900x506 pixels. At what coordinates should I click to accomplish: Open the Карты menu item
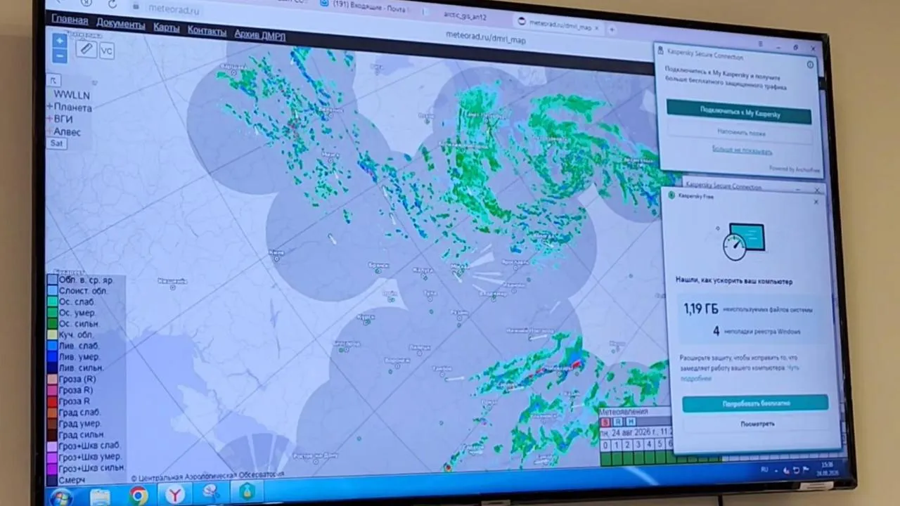[166, 27]
